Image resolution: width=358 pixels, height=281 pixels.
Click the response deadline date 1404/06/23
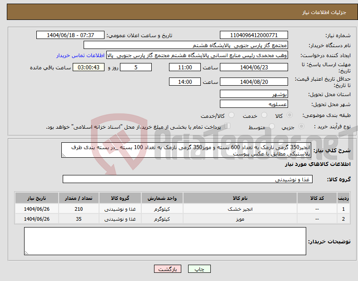[254, 67]
